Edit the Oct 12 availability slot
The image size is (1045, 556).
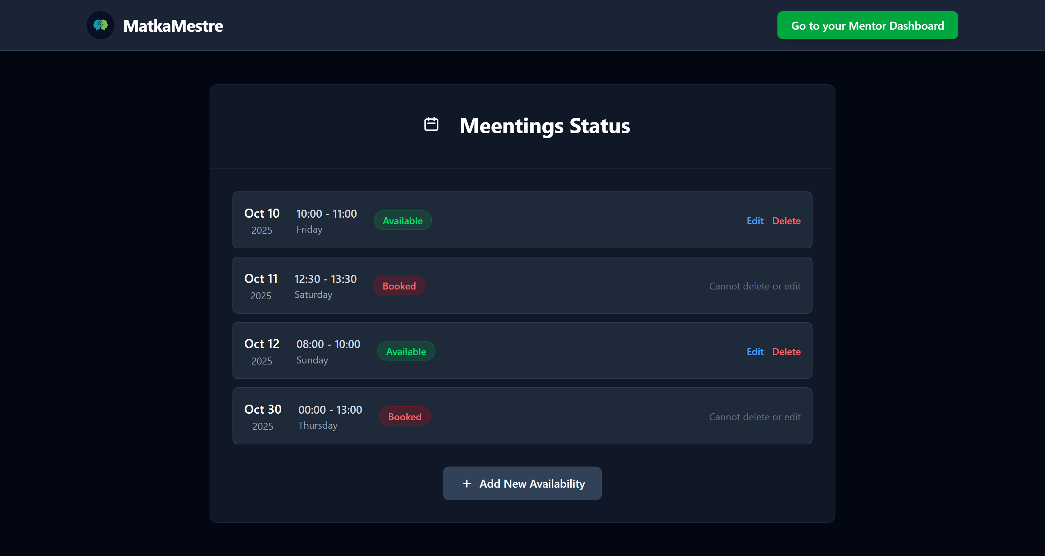tap(754, 352)
